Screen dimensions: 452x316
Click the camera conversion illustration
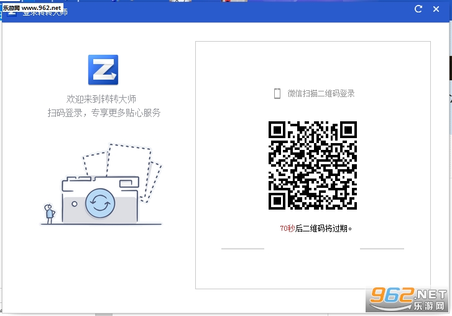tap(101, 184)
